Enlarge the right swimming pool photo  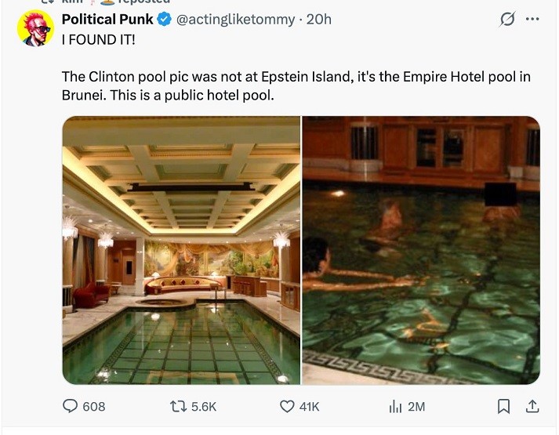point(421,250)
